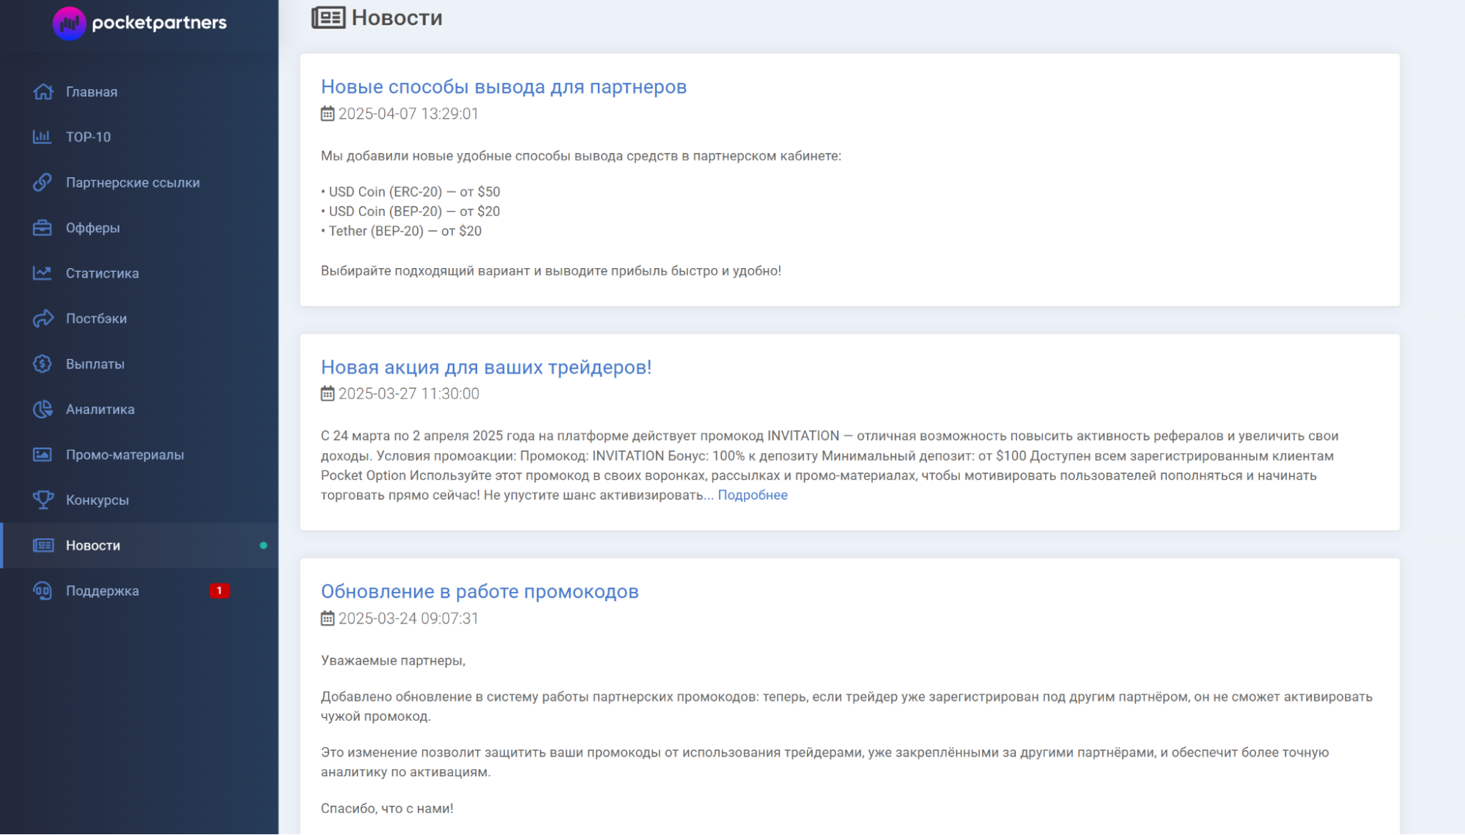Click the Постбэки arrow icon
The image size is (1465, 835).
point(43,319)
